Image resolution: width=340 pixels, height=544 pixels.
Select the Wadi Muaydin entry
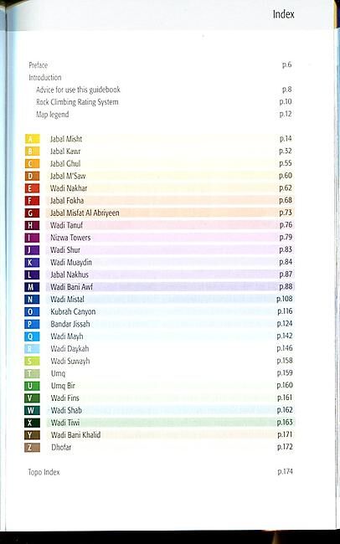[71, 262]
